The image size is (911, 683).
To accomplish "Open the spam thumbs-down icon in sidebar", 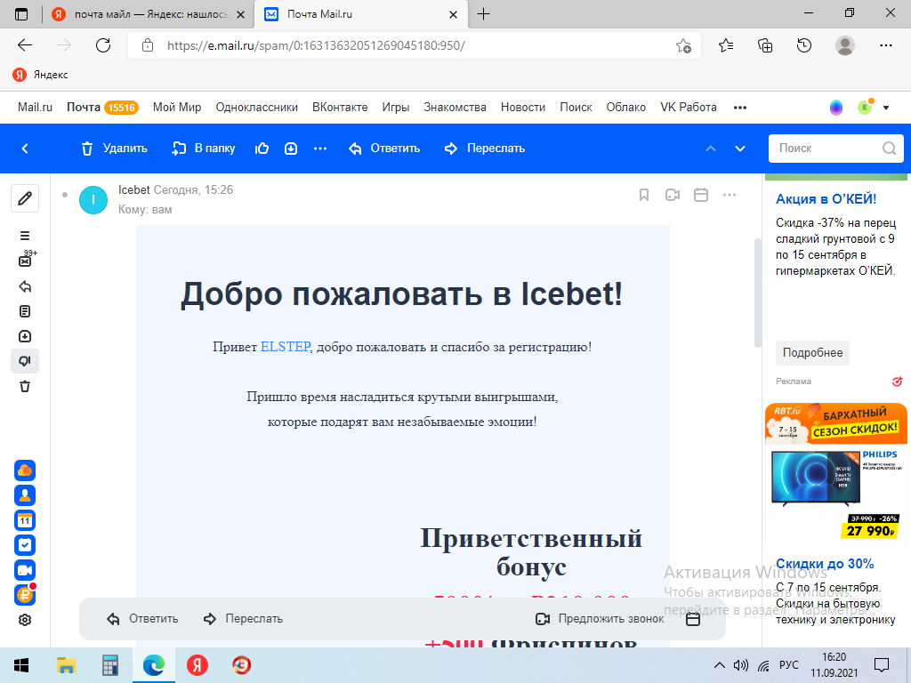I will 25,360.
